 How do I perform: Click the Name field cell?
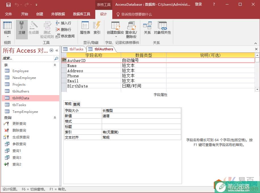coord(94,66)
